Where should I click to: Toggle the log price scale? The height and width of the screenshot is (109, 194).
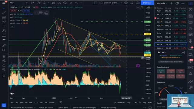coord(144,102)
